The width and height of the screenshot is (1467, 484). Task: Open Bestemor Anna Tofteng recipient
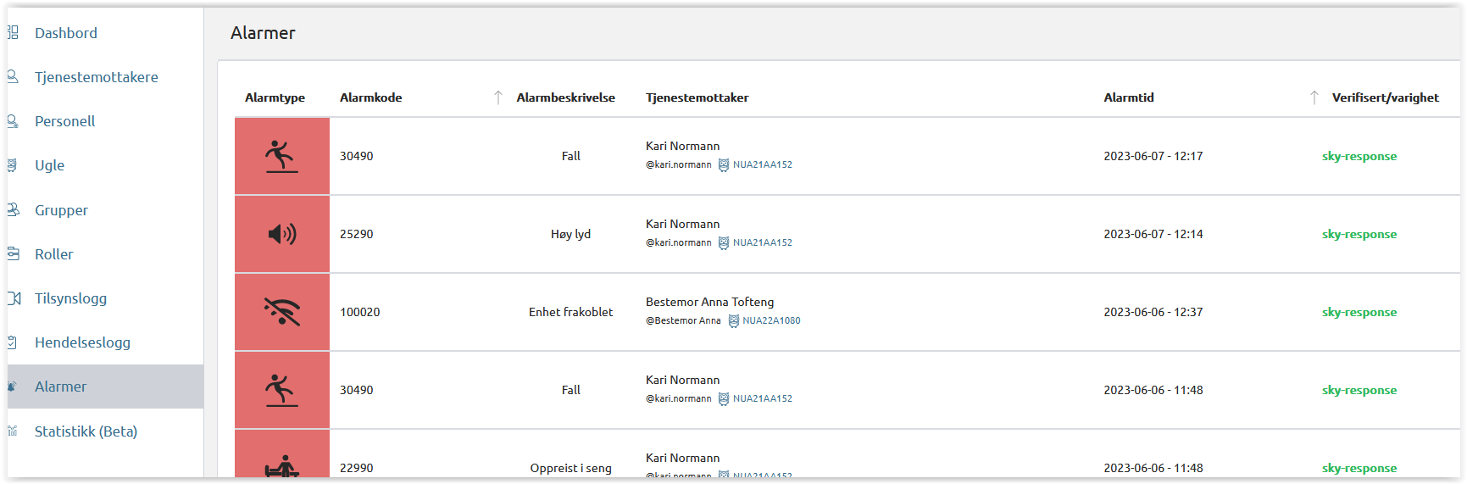709,302
